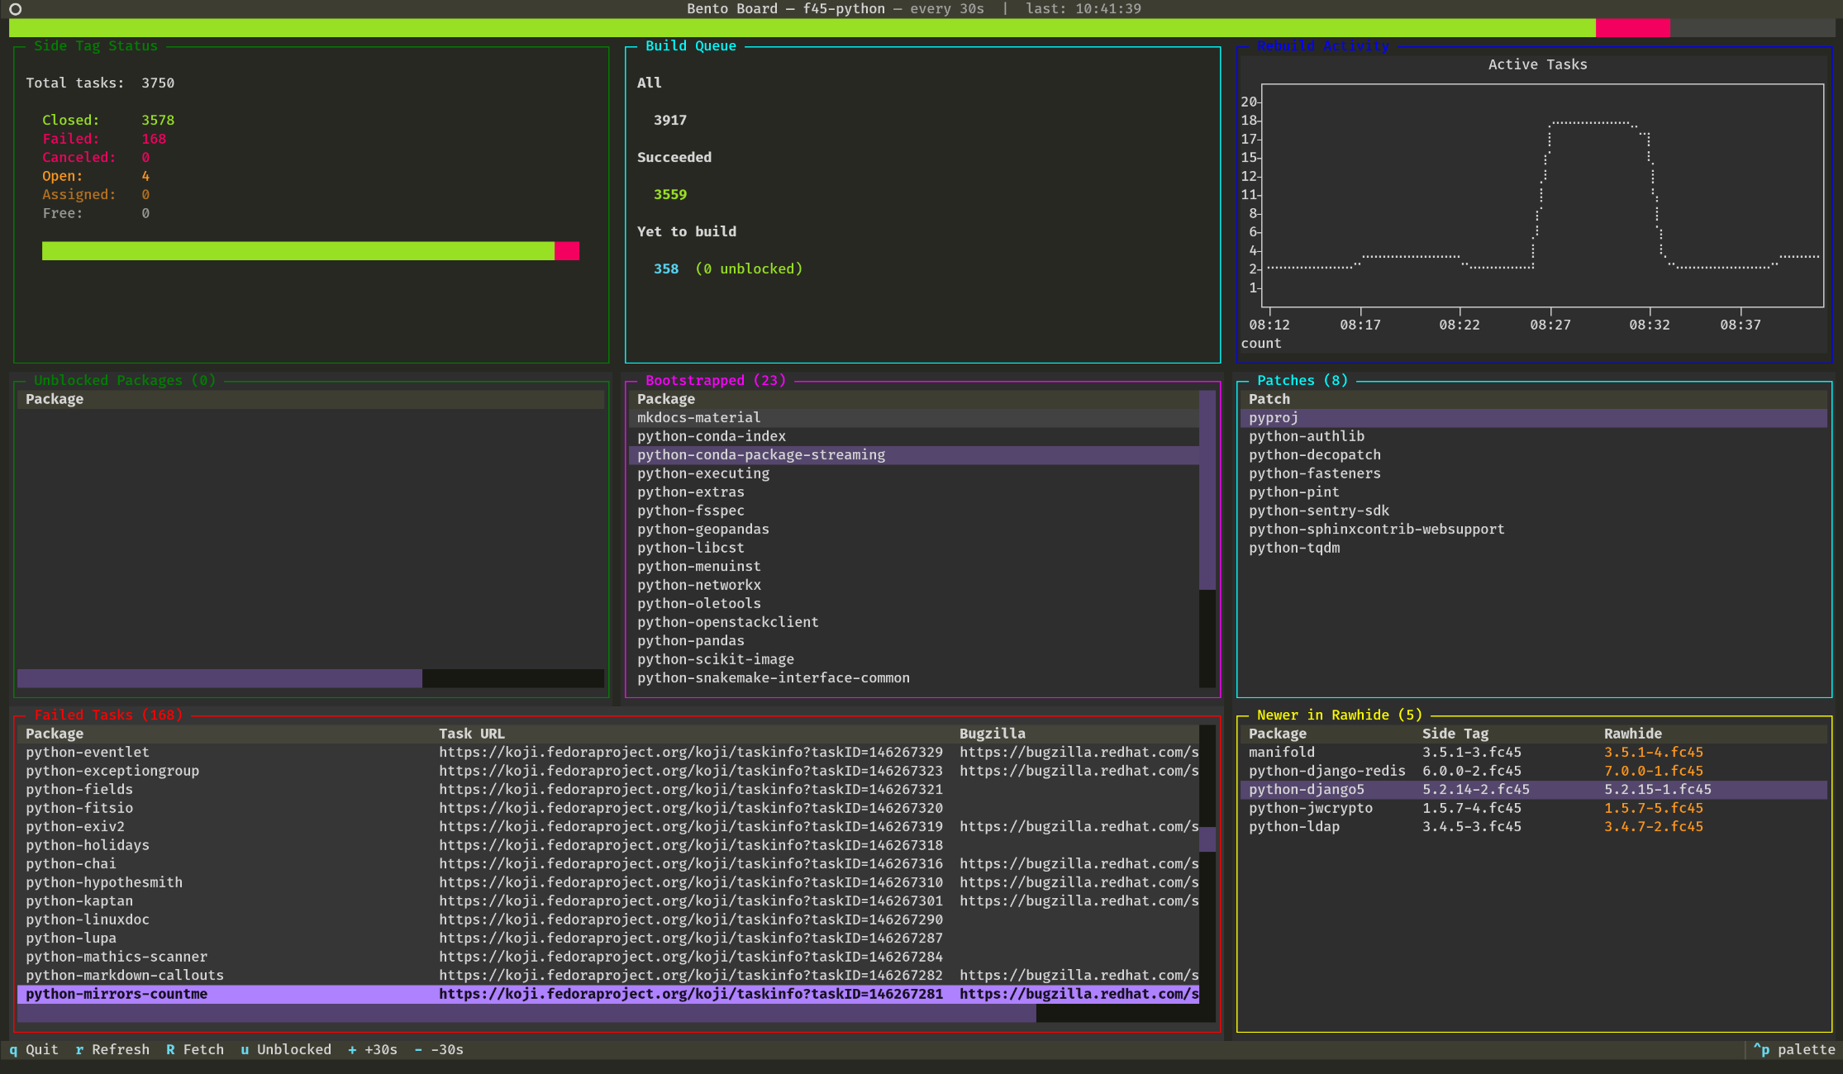Select python-pandas row
1843x1074 pixels.
tap(914, 641)
